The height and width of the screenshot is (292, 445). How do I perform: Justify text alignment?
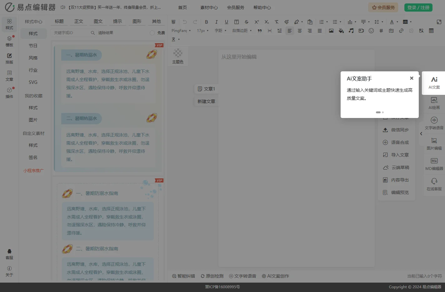point(320,31)
